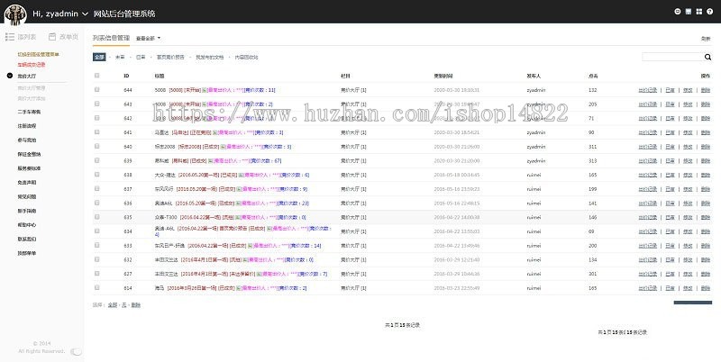Click the small image icon in row 632's title

coord(245,260)
